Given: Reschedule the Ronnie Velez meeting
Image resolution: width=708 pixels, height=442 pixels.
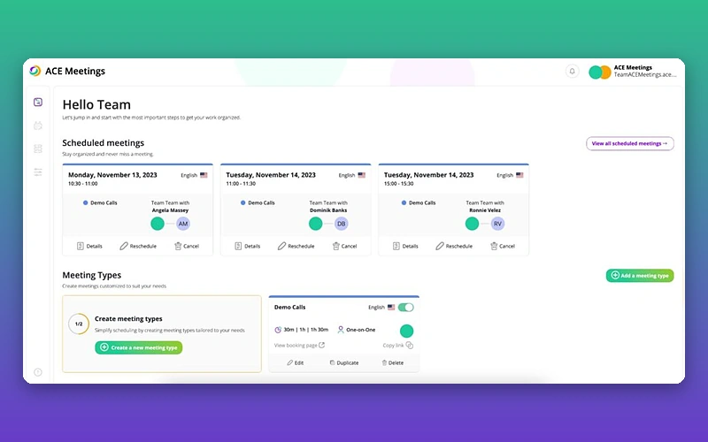Looking at the screenshot, I should point(454,247).
